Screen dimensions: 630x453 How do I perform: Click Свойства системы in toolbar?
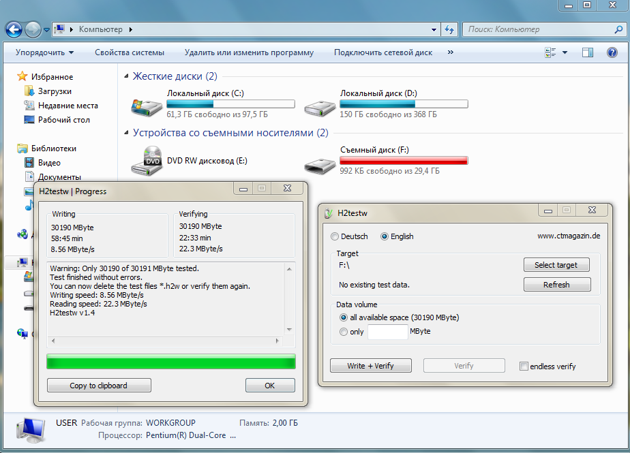130,52
